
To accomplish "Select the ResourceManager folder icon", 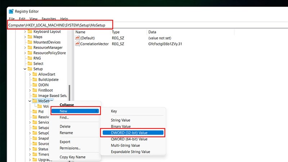I will click(30, 48).
